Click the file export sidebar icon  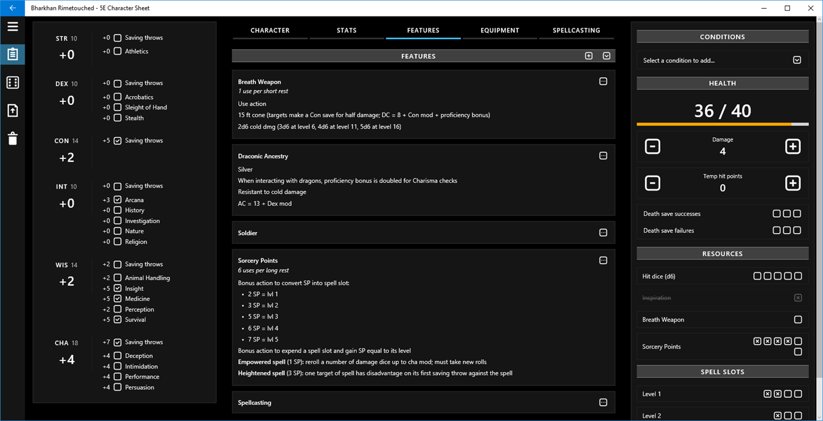click(x=12, y=110)
